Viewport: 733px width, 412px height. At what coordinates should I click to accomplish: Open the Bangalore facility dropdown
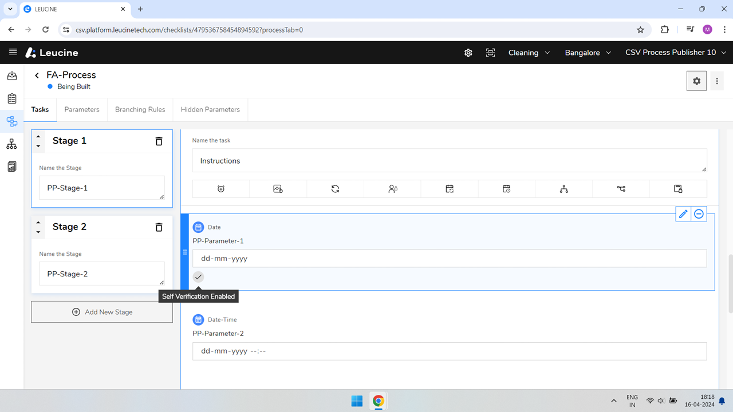point(588,53)
